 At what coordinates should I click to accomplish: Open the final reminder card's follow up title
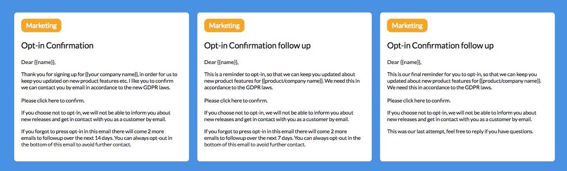[x=440, y=46]
